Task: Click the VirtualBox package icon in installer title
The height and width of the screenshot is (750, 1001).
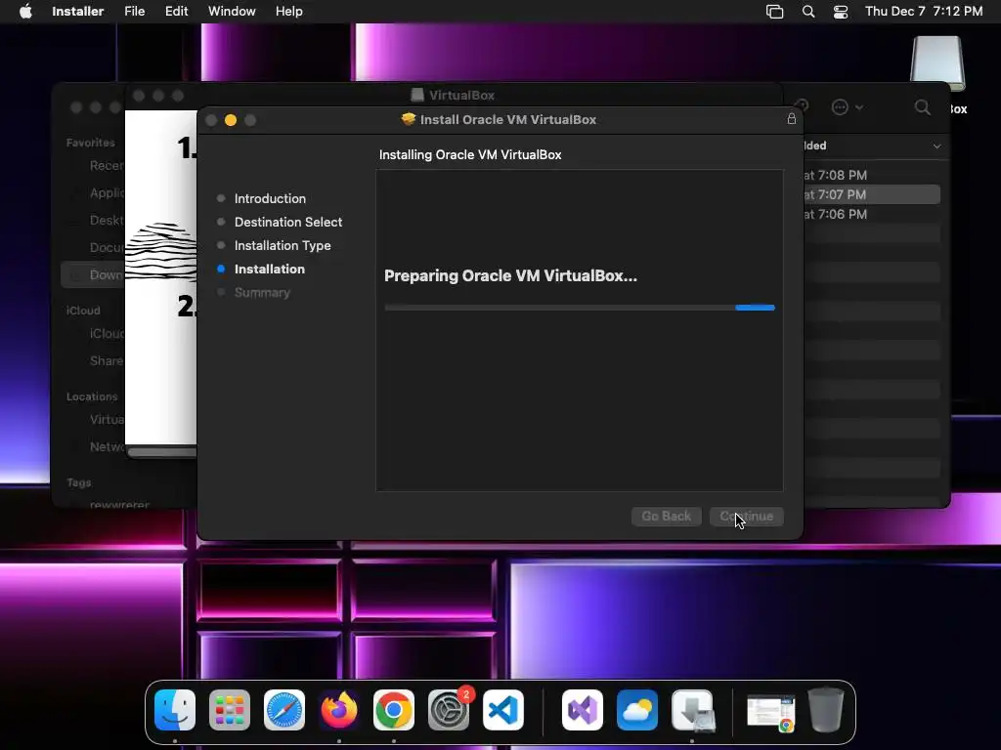Action: [x=408, y=119]
